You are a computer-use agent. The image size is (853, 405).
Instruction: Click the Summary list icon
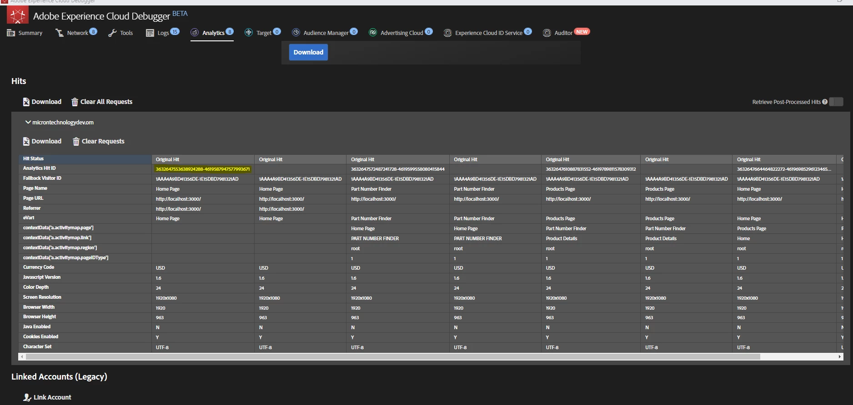[x=11, y=33]
